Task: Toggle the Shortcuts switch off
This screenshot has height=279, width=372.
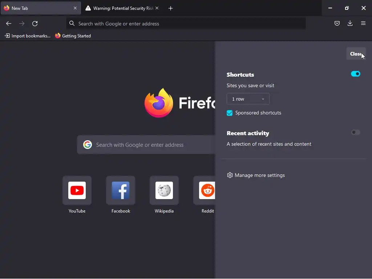Action: coord(355,74)
